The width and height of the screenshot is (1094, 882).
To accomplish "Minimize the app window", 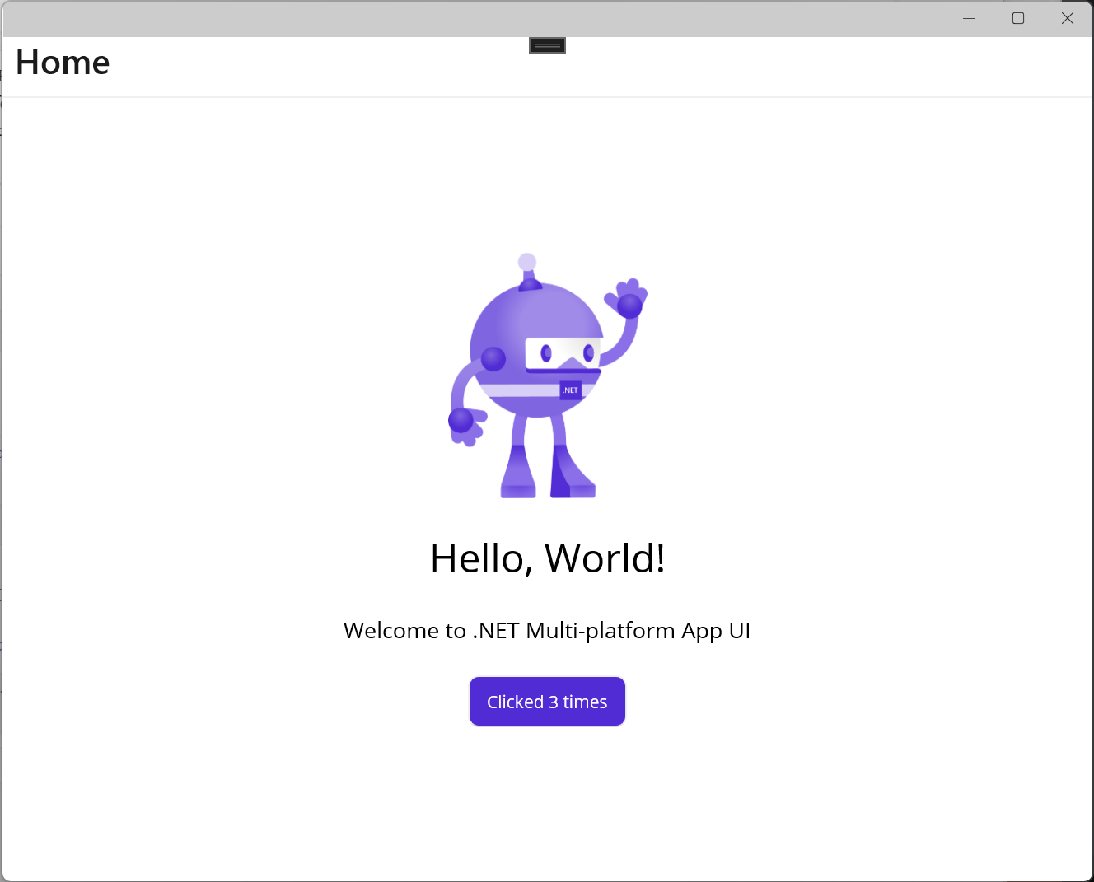I will click(x=969, y=18).
